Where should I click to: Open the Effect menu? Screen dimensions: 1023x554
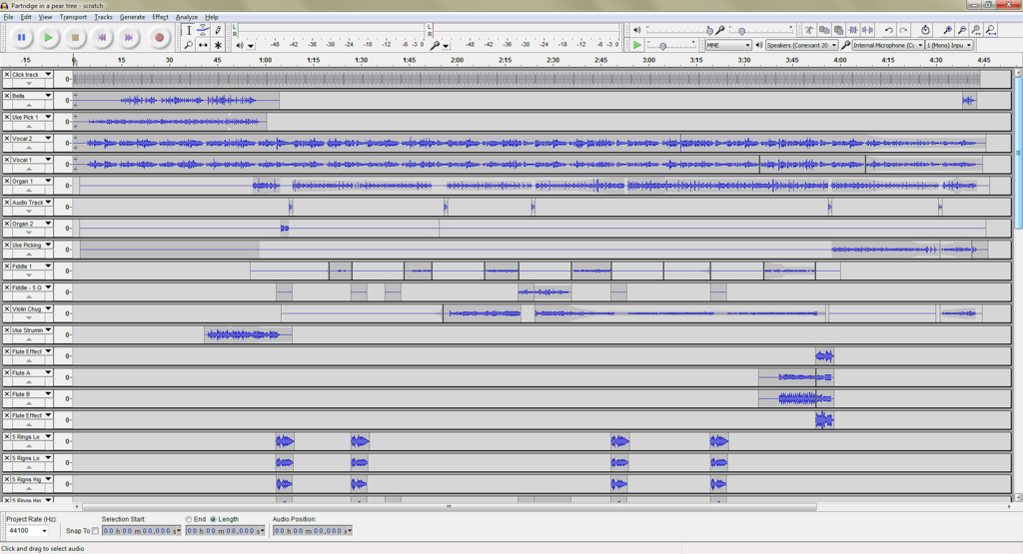pyautogui.click(x=160, y=17)
